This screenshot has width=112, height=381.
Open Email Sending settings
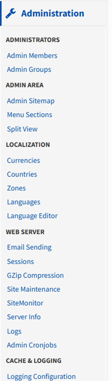tap(29, 247)
